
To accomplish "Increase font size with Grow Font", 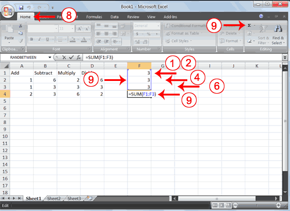I will (x=79, y=29).
